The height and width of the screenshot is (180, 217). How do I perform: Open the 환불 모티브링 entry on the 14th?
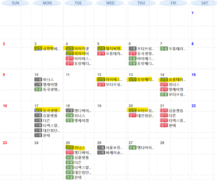pyautogui.click(x=173, y=94)
